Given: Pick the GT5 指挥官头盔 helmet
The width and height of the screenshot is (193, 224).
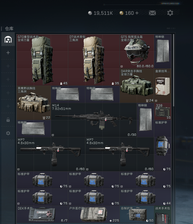Looking at the screenshot, I should (137, 51).
